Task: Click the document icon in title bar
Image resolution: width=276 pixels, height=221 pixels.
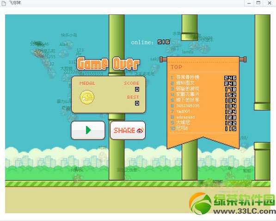Action: [4, 3]
